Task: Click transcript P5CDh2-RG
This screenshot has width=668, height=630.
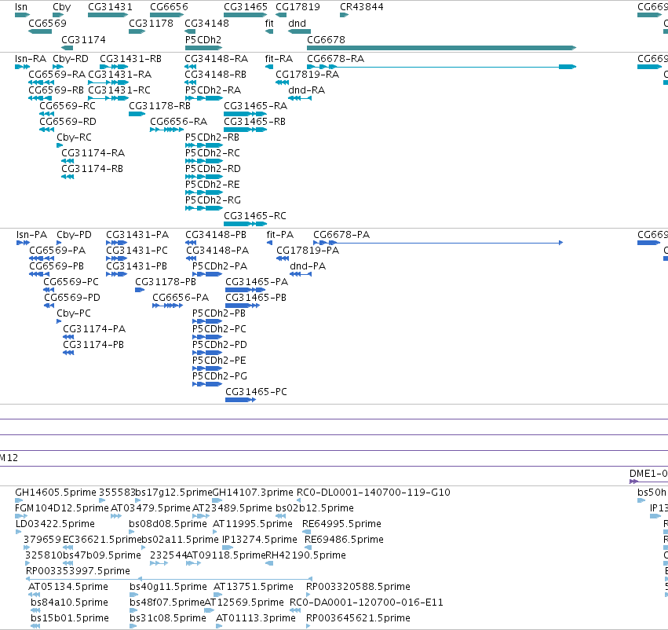Action: coord(213,200)
